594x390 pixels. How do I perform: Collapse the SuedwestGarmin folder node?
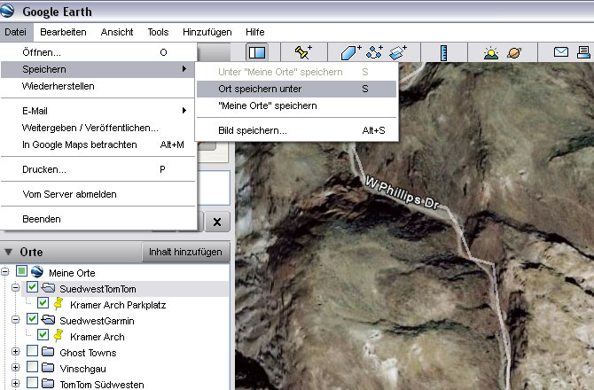pos(16,320)
